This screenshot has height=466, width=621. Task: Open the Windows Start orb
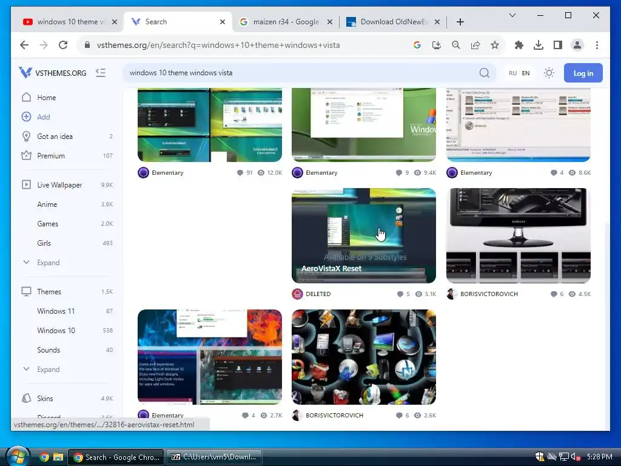tap(18, 456)
